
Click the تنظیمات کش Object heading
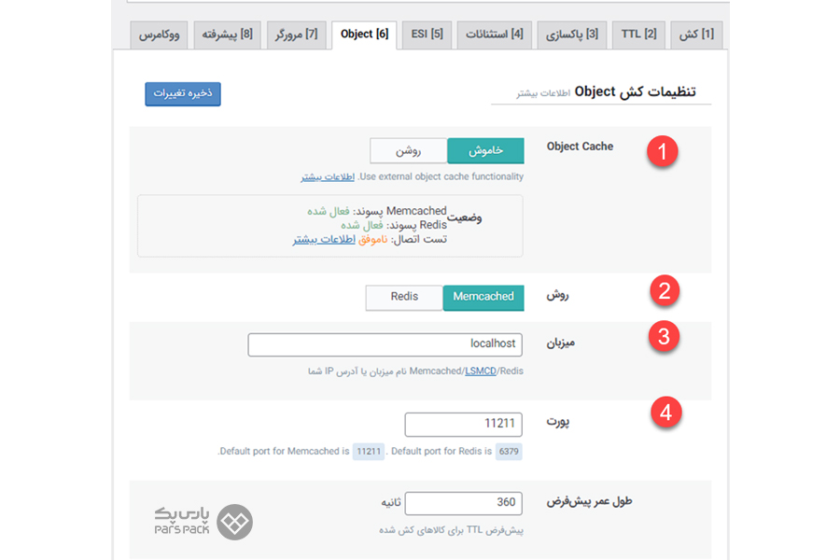pos(635,91)
